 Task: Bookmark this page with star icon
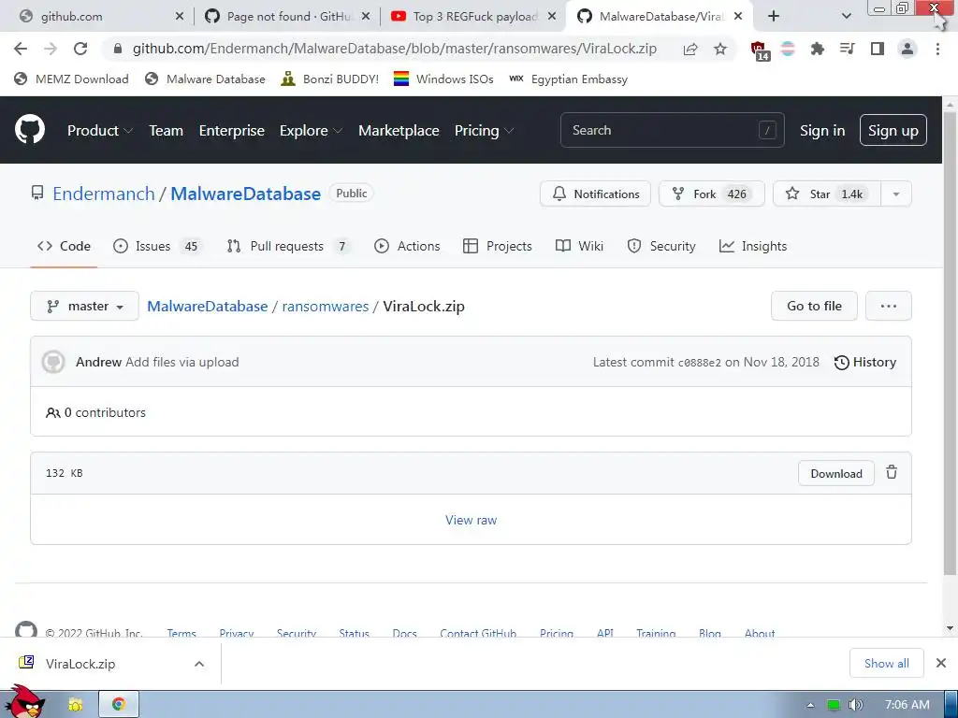click(720, 49)
